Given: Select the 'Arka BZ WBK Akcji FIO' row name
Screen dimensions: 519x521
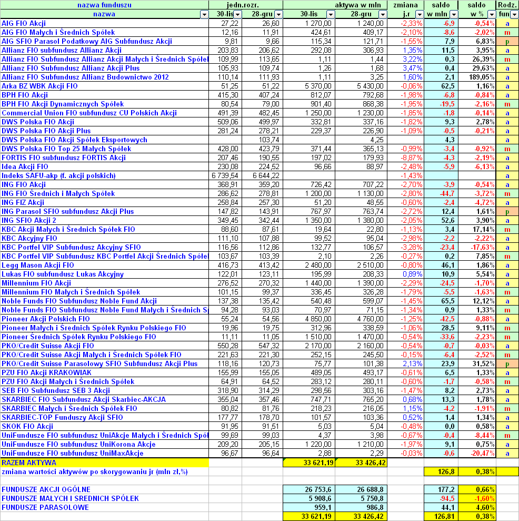Looking at the screenshot, I should click(x=39, y=86).
